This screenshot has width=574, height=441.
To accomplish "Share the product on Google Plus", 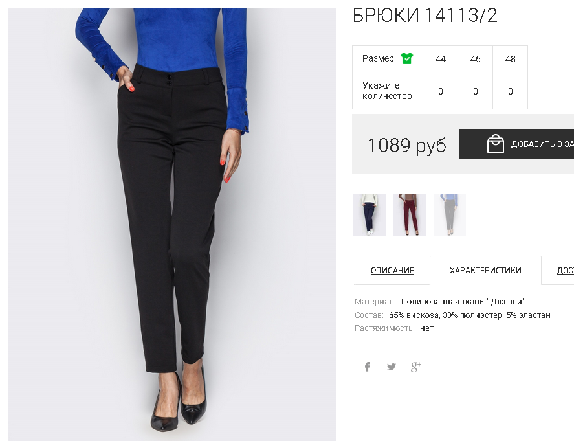I will [x=416, y=367].
